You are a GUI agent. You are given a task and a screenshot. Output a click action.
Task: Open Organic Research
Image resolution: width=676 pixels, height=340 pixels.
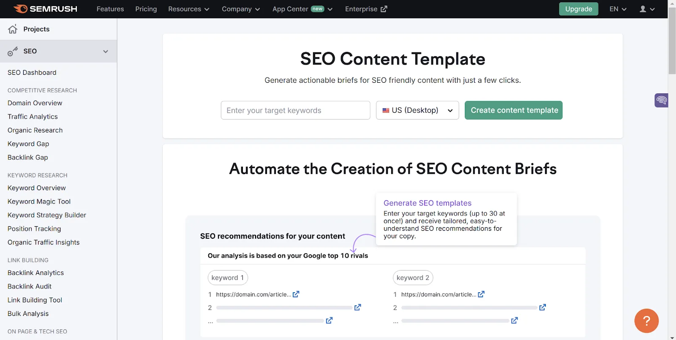tap(35, 130)
